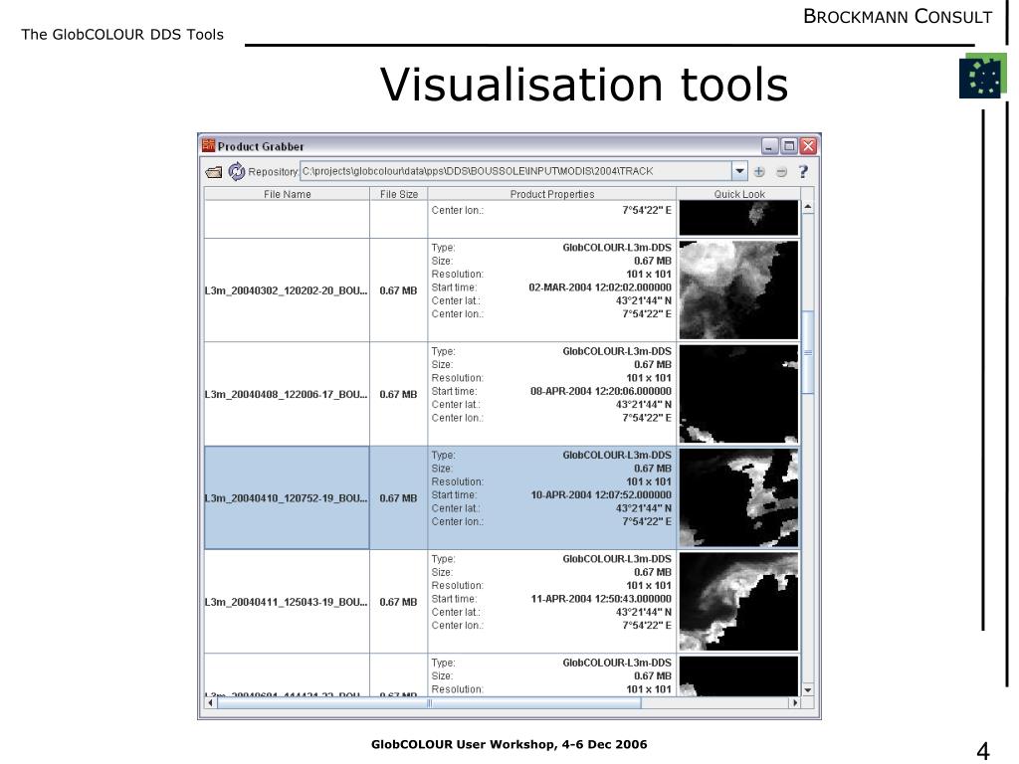Remove repository with the minus icon
Image resolution: width=1019 pixels, height=764 pixels.
pos(782,171)
